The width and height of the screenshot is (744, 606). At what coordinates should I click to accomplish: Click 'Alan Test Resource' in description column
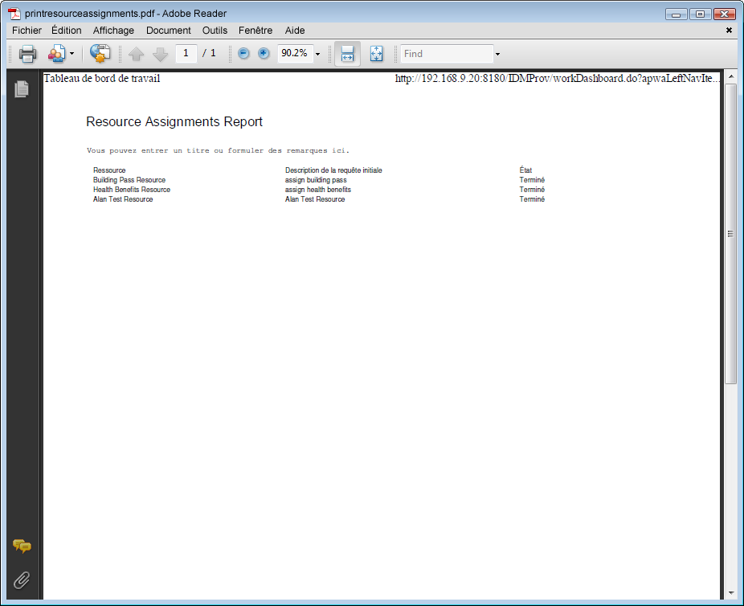pos(315,199)
